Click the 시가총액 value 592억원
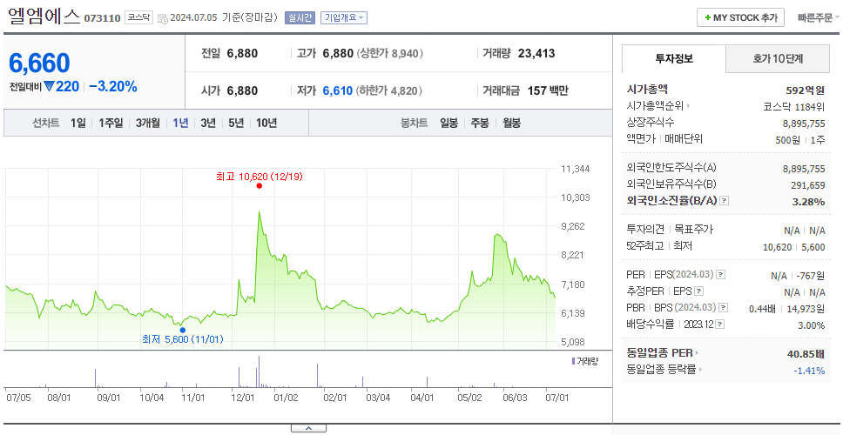This screenshot has width=843, height=435. pyautogui.click(x=806, y=90)
